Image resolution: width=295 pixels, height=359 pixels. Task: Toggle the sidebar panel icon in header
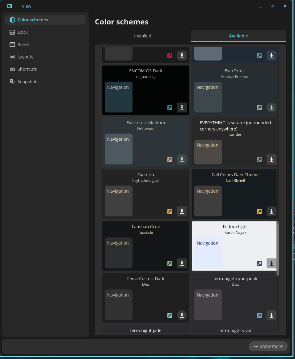10,6
